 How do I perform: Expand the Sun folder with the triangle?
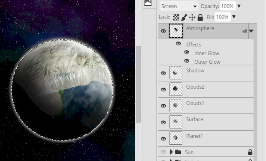(171, 152)
